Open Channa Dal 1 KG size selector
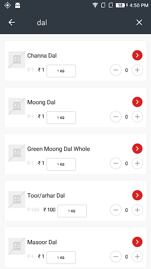The image size is (151, 269). click(x=61, y=71)
